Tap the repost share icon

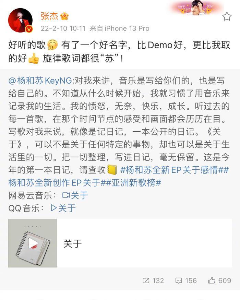tap(146, 280)
